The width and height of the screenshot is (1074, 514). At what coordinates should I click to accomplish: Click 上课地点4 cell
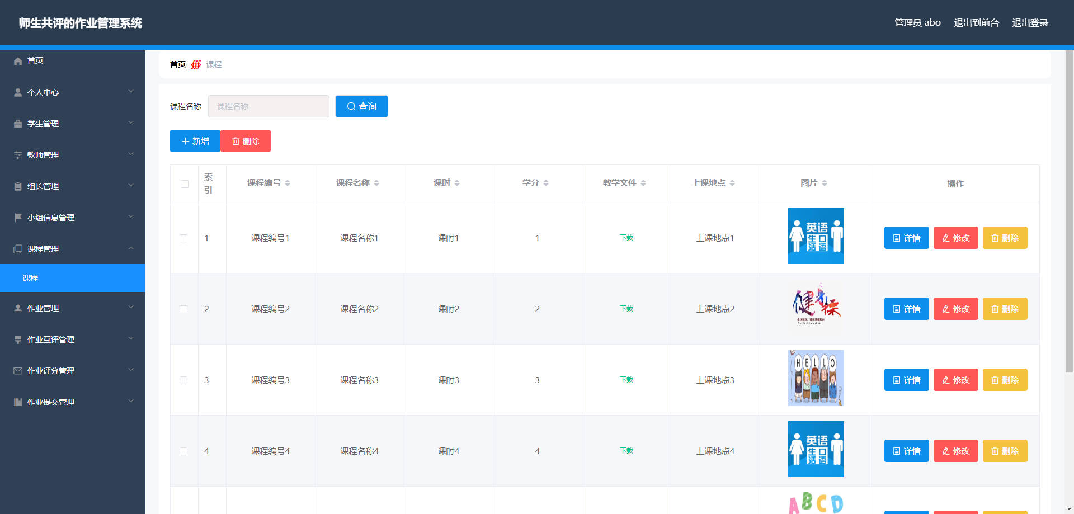(715, 451)
